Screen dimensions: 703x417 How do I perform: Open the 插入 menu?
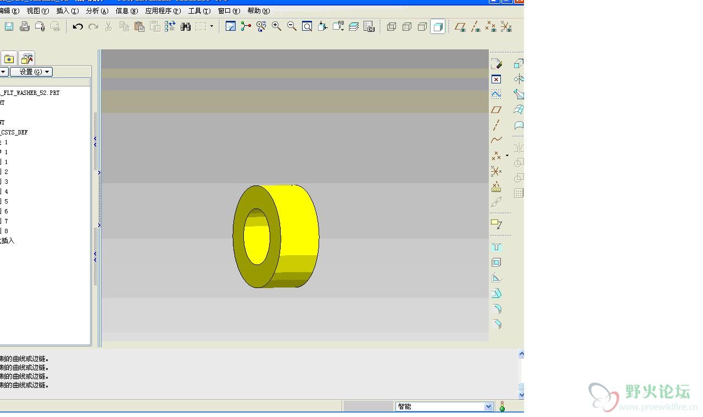(67, 10)
